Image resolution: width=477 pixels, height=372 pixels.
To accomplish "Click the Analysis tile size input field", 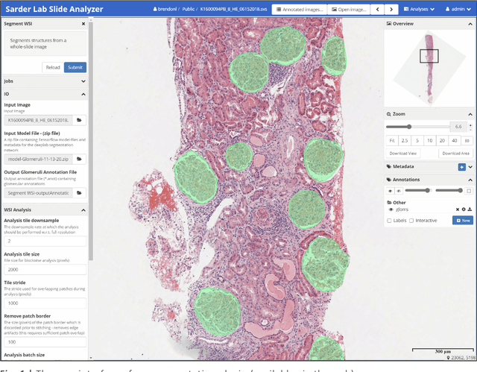I will point(45,269).
